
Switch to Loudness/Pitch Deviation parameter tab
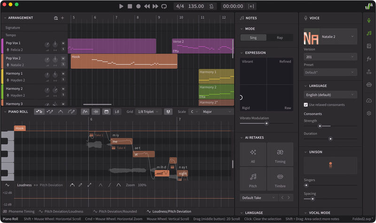coord(169,212)
